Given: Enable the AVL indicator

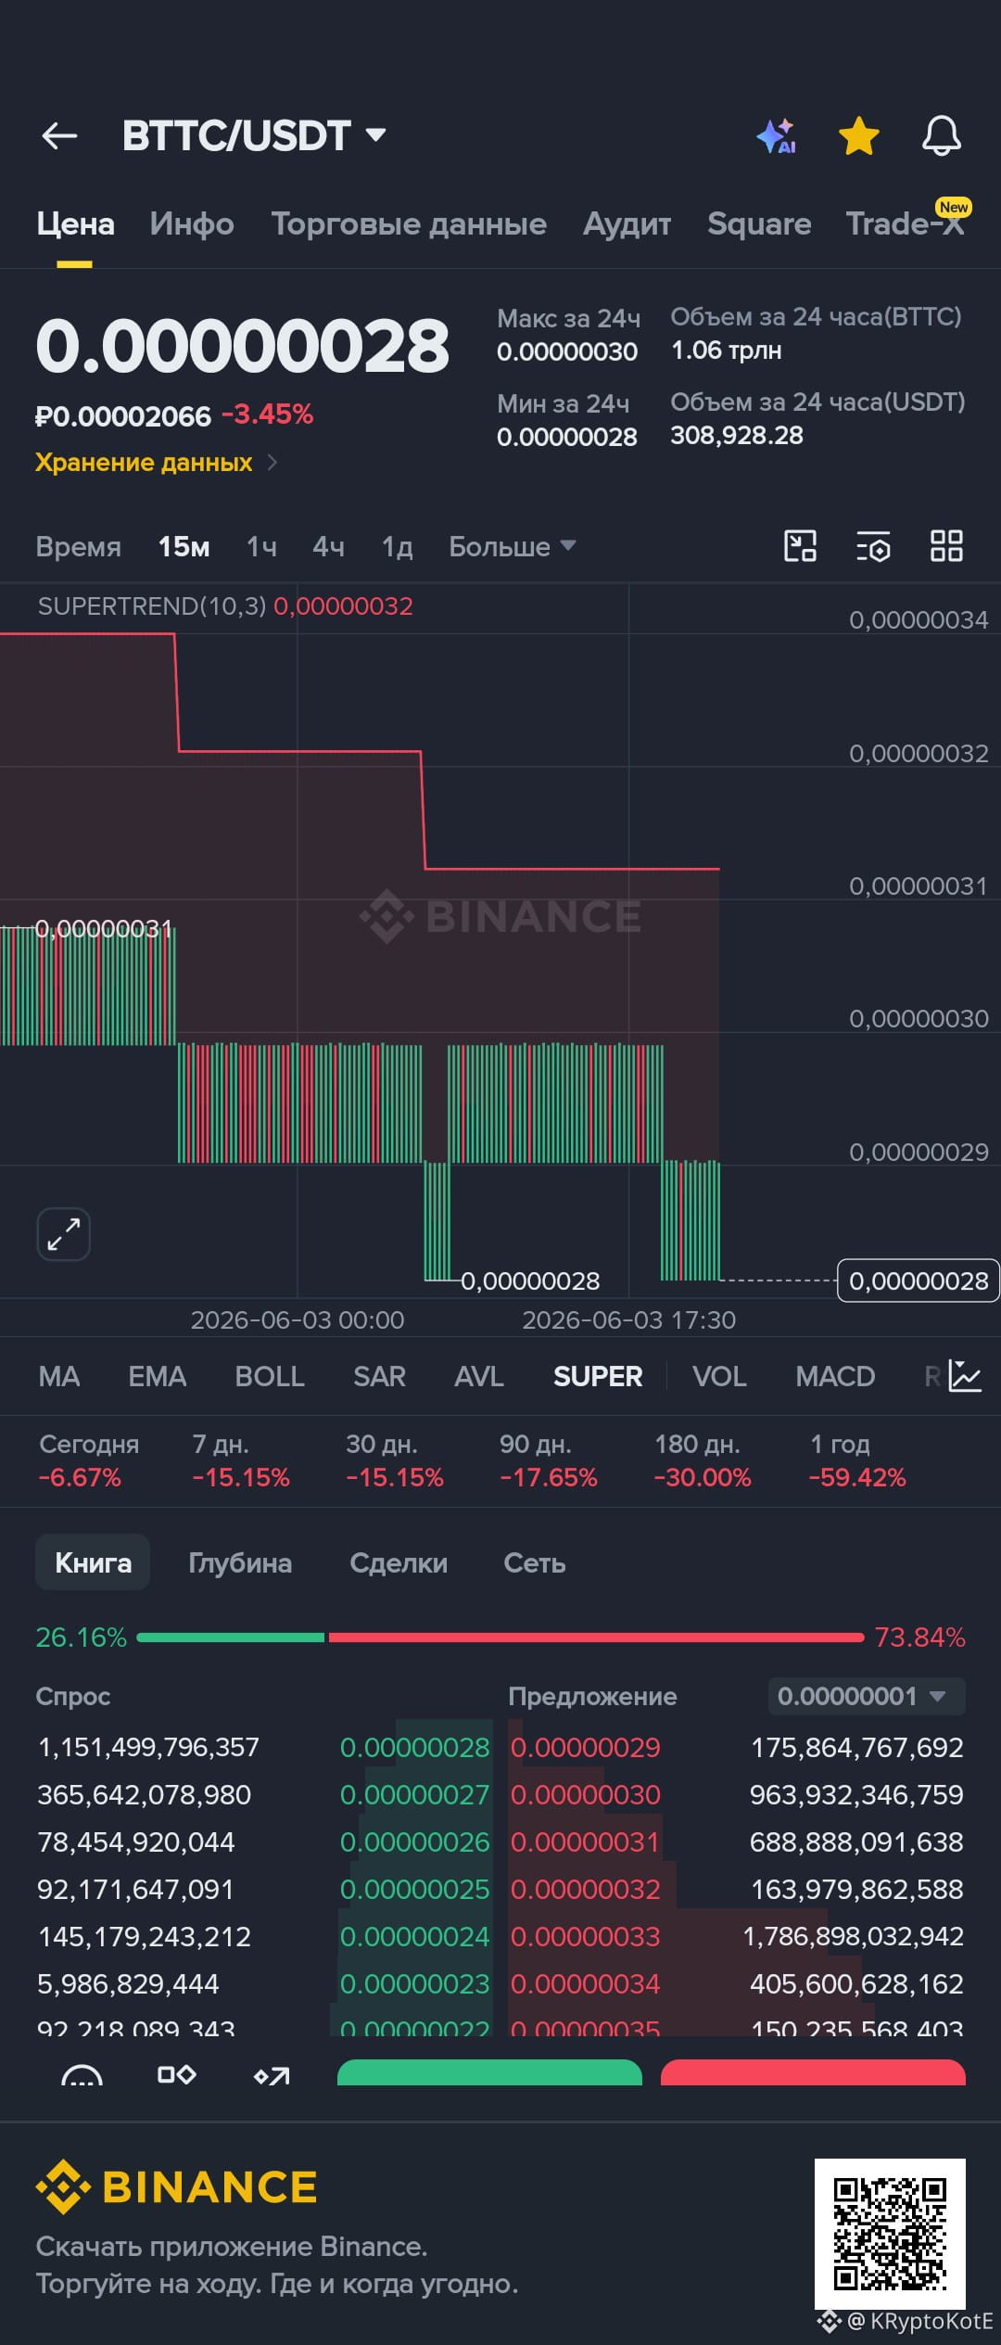Looking at the screenshot, I should (x=479, y=1376).
